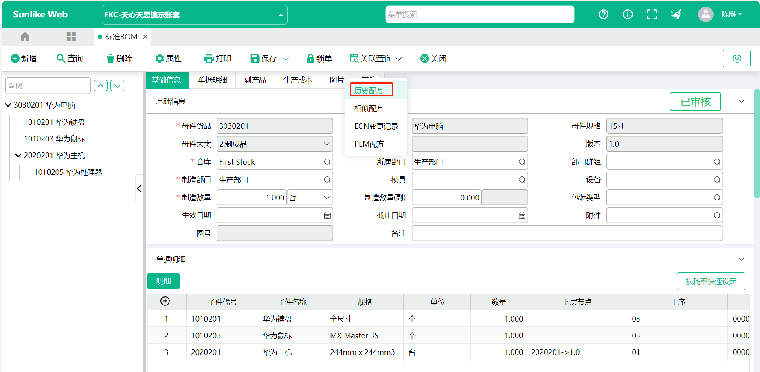Screen dimensions: 760x372
Task: Open the 母件大类 dropdown
Action: [x=275, y=144]
